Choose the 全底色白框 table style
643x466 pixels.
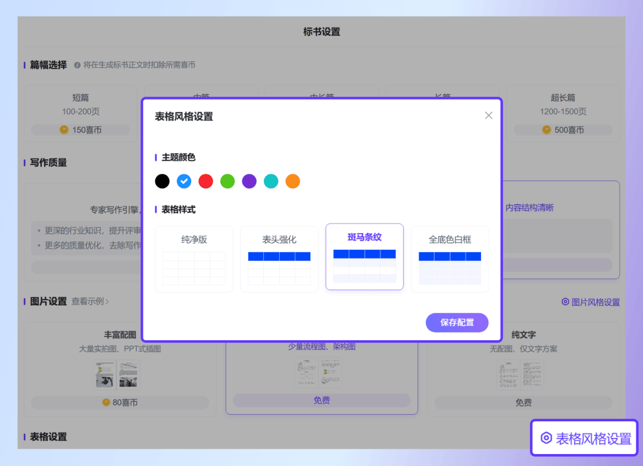pos(450,259)
